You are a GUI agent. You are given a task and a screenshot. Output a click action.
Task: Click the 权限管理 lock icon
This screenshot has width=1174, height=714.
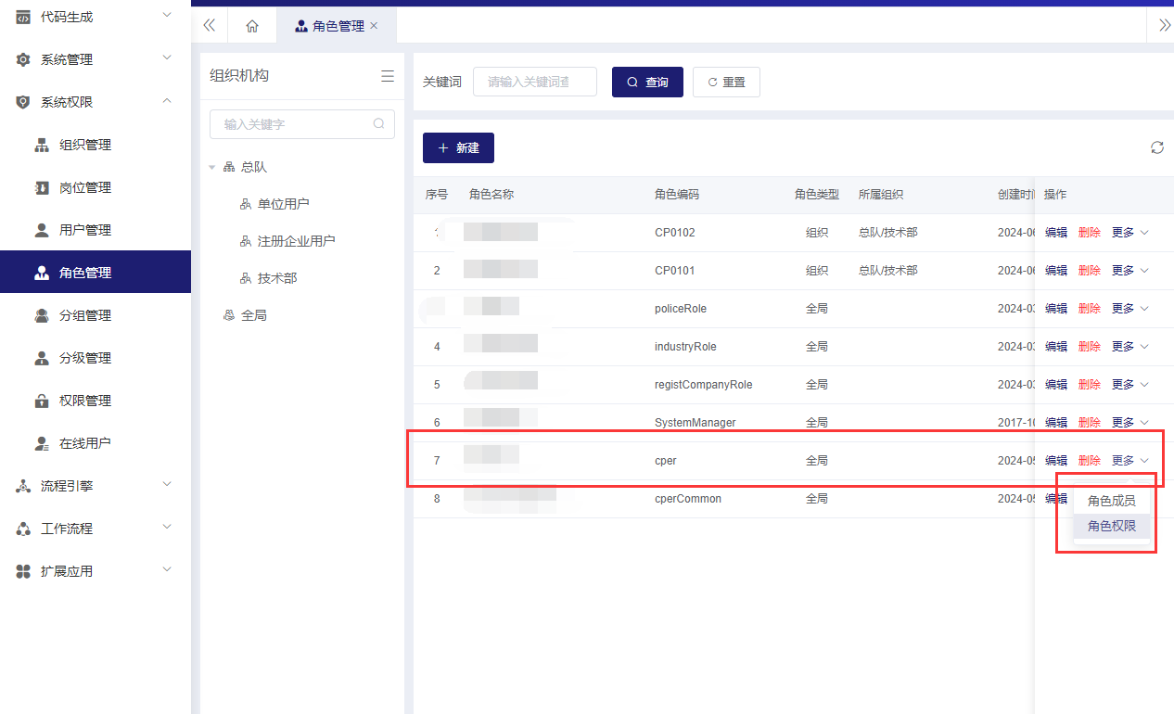42,401
